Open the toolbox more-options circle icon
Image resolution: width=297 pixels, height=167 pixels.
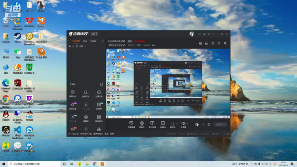point(101,84)
